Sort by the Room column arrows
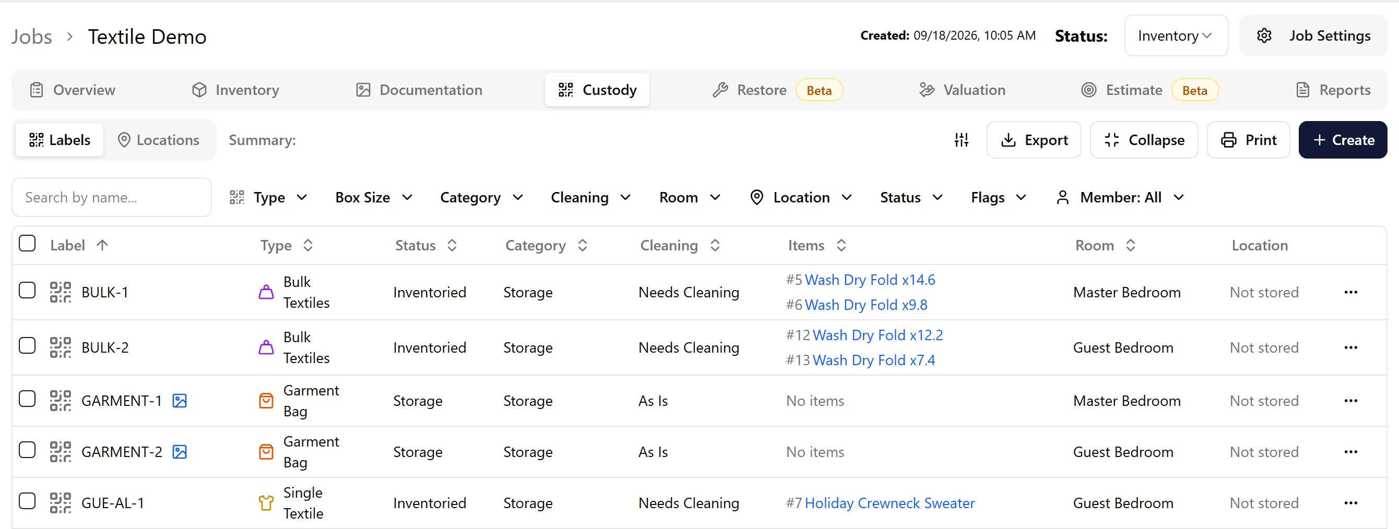Viewport: 1399px width, 529px height. 1130,245
